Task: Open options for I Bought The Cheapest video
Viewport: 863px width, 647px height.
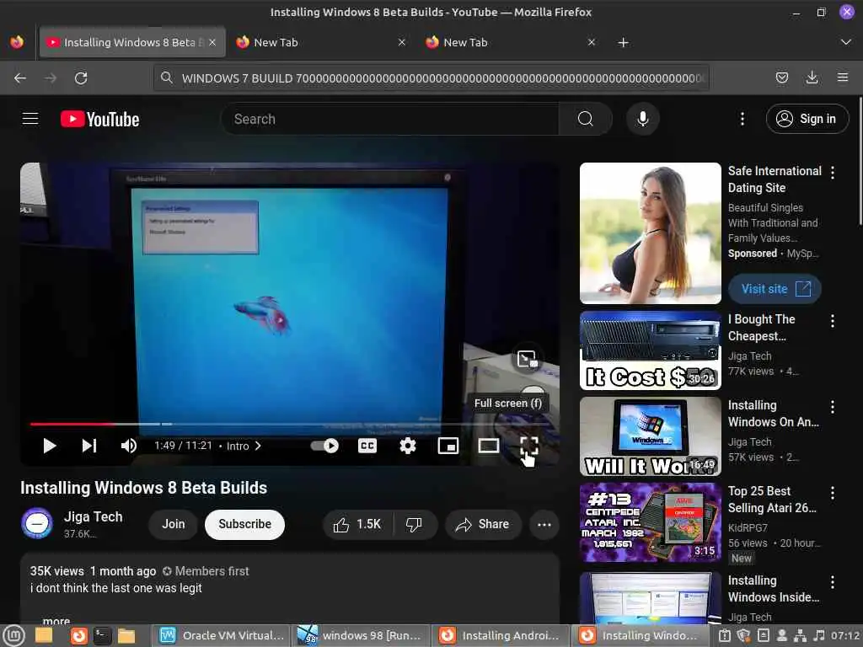Action: (x=832, y=321)
